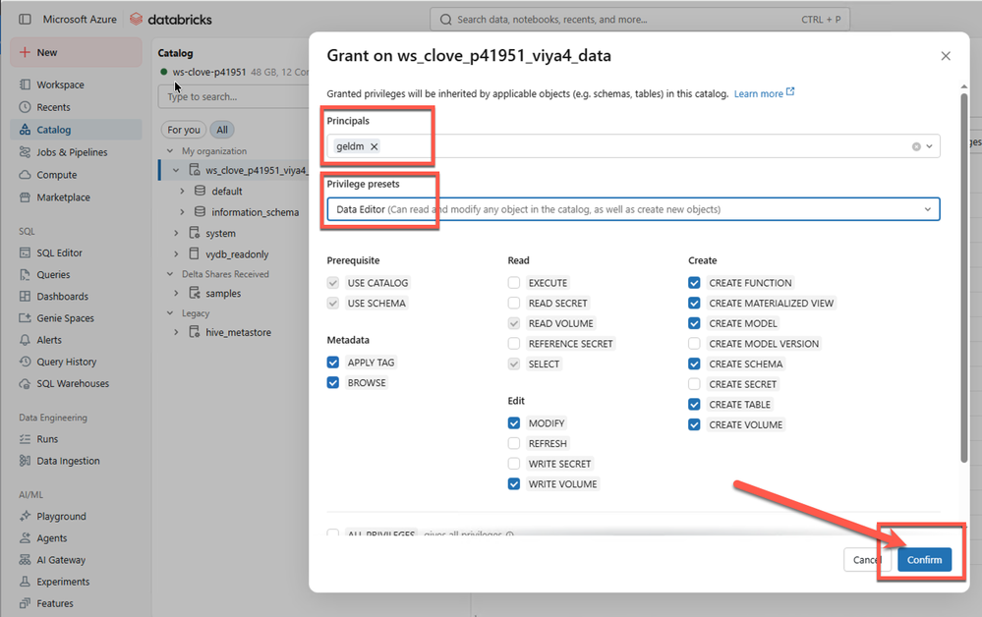This screenshot has width=982, height=617.
Task: Uncheck CREATE TABLE privilege
Action: click(x=694, y=404)
